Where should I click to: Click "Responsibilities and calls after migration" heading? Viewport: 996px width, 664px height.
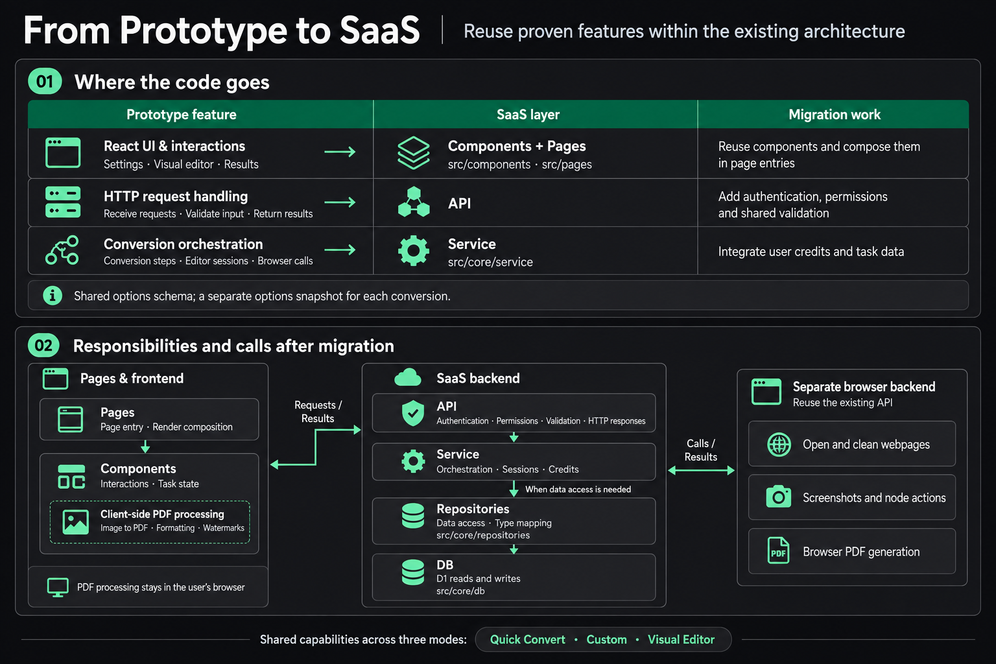[x=233, y=346]
